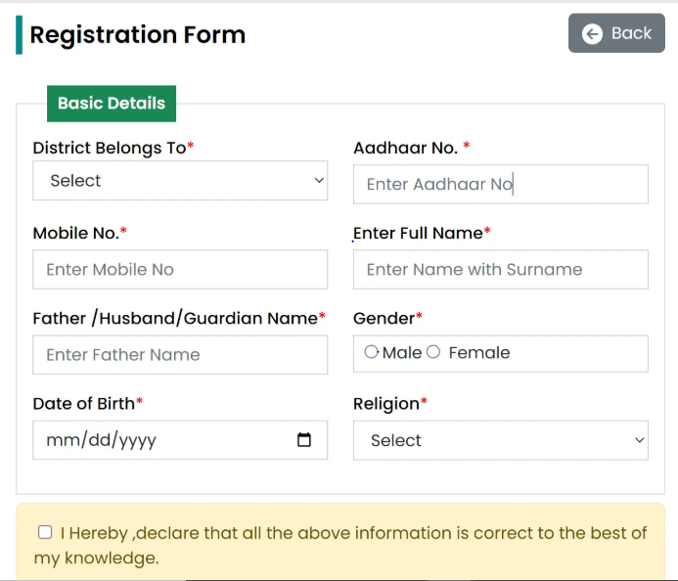Select the Female radio button
Screen dimensions: 678x581
pos(433,352)
